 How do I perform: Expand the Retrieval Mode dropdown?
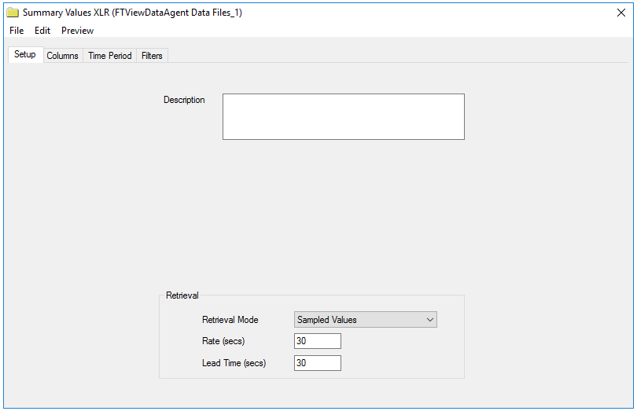(x=365, y=320)
